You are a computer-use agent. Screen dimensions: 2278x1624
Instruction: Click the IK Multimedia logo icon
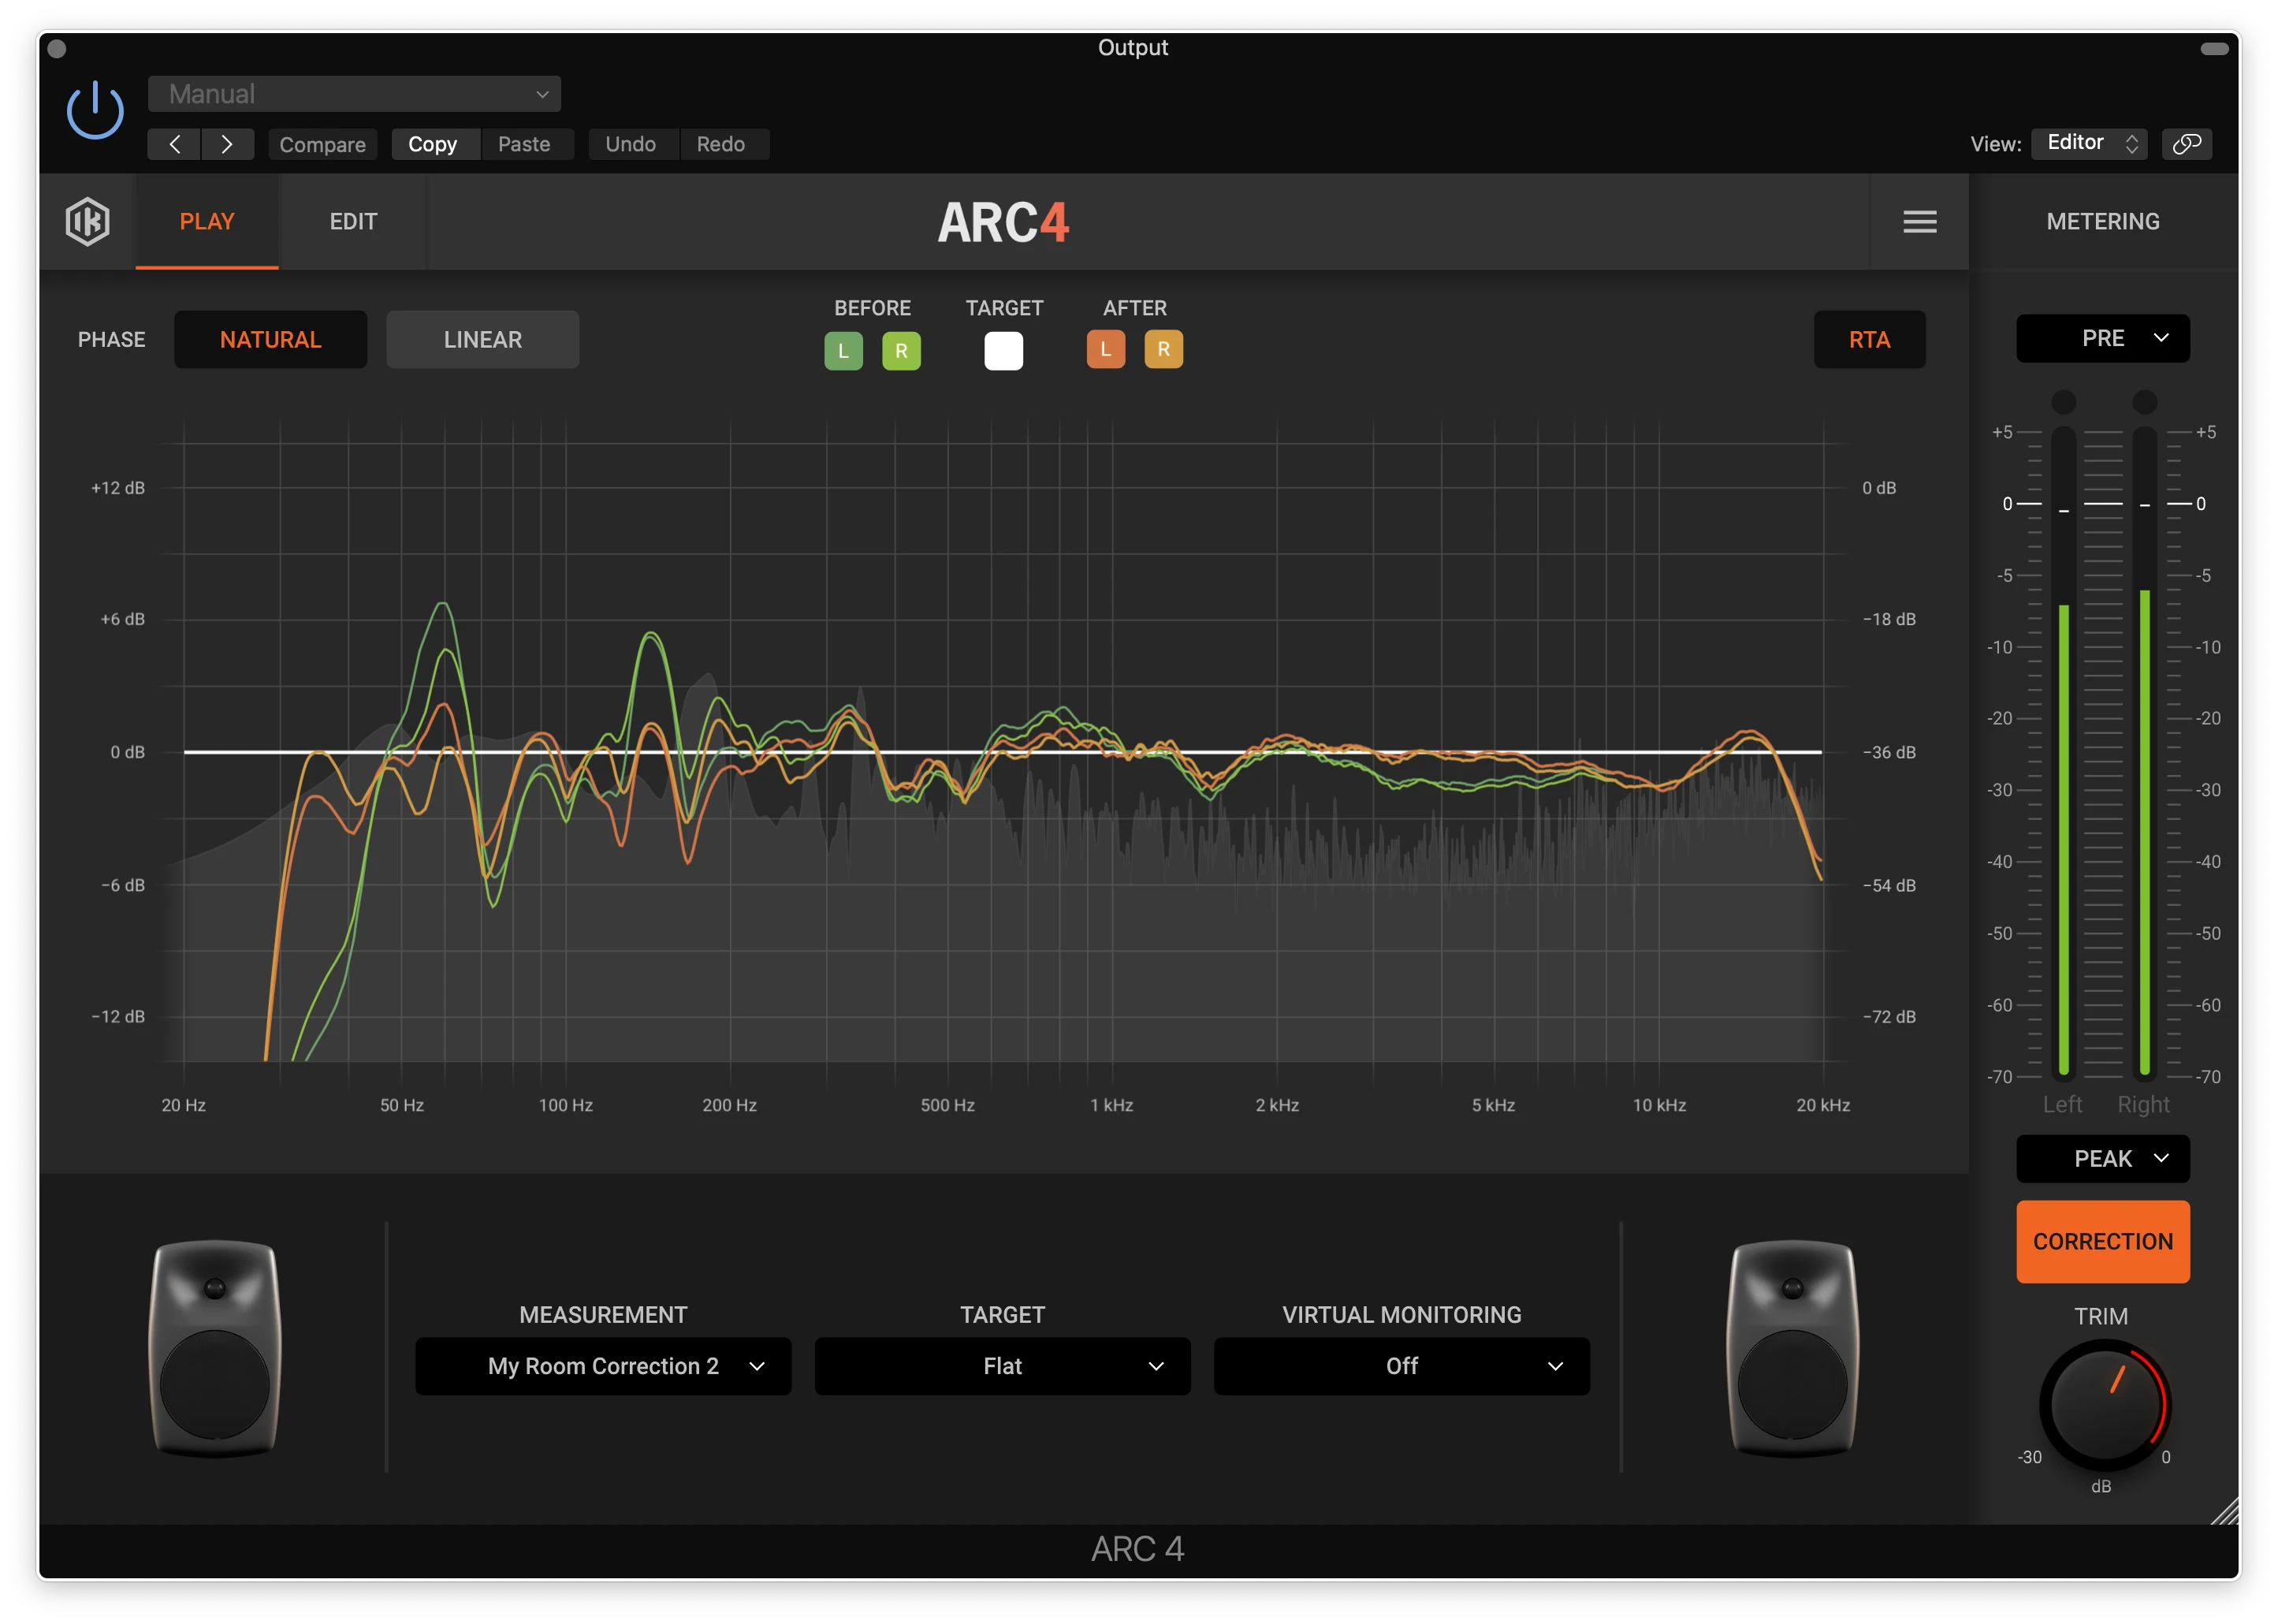click(x=87, y=221)
